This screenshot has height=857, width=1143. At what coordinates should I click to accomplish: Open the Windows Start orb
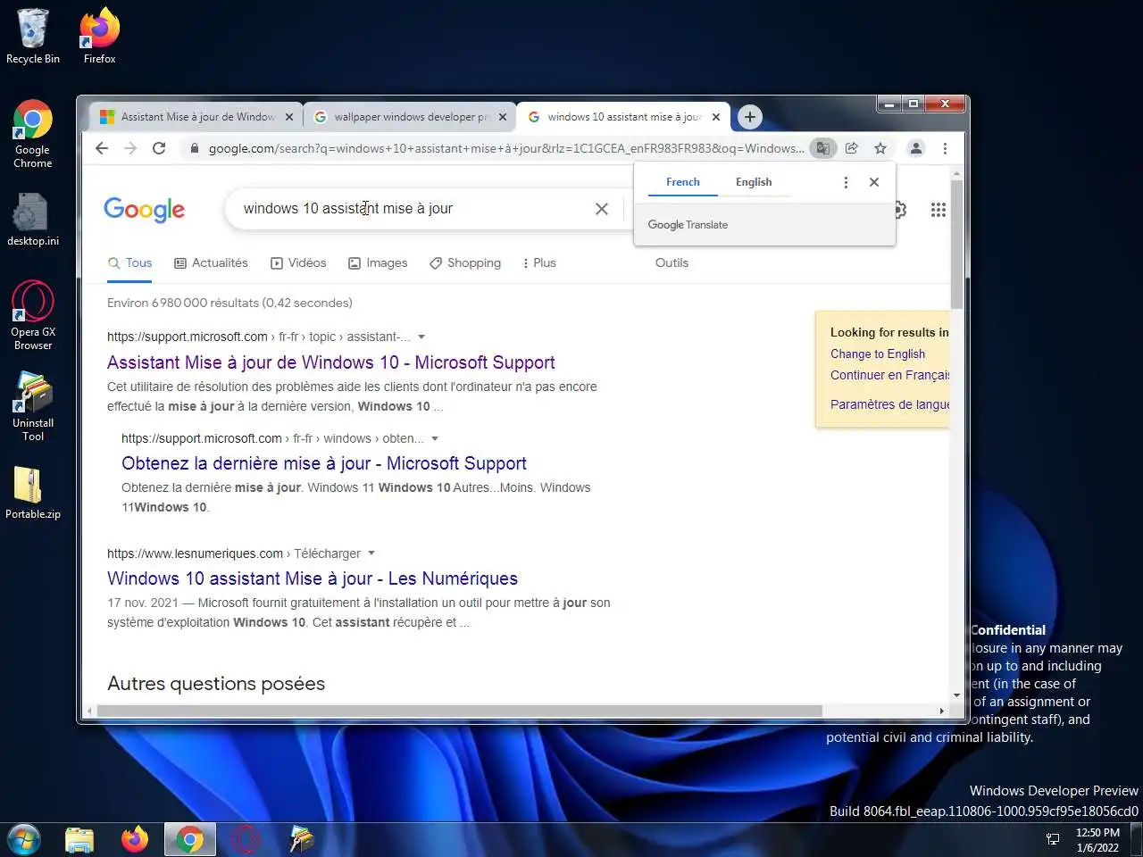(24, 840)
